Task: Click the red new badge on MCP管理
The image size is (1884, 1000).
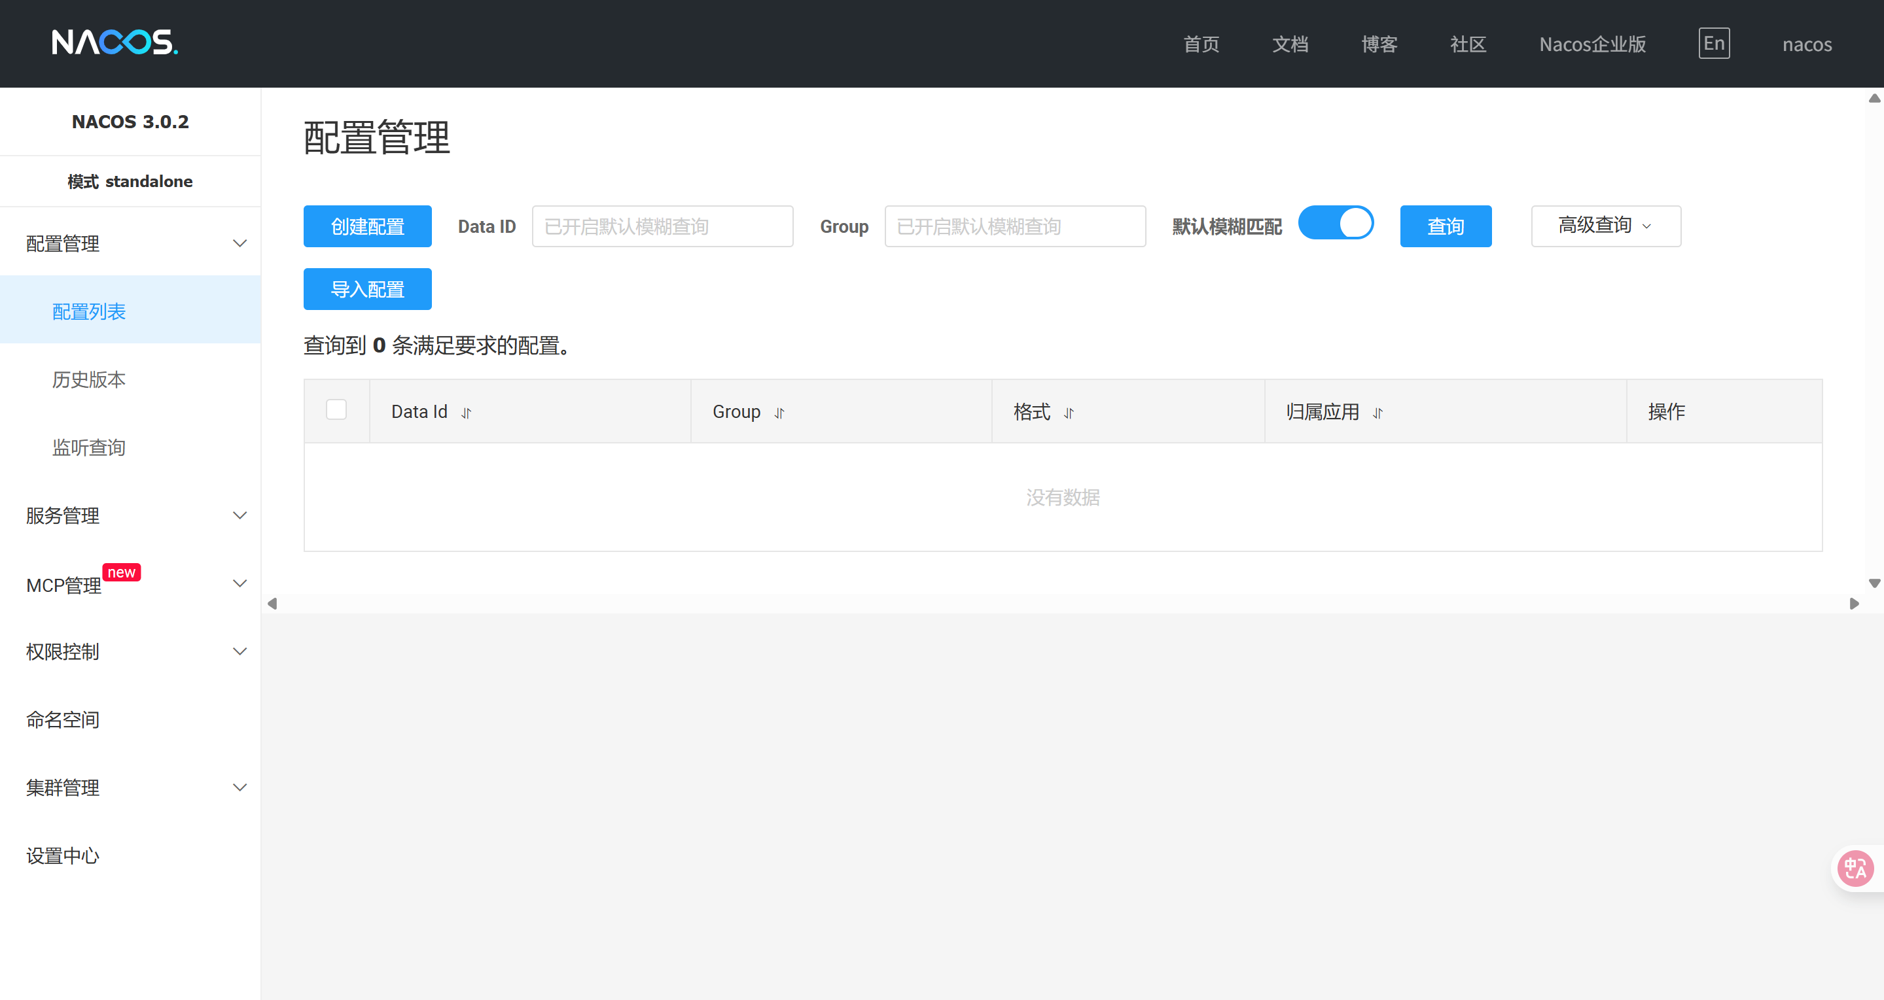Action: click(x=122, y=572)
